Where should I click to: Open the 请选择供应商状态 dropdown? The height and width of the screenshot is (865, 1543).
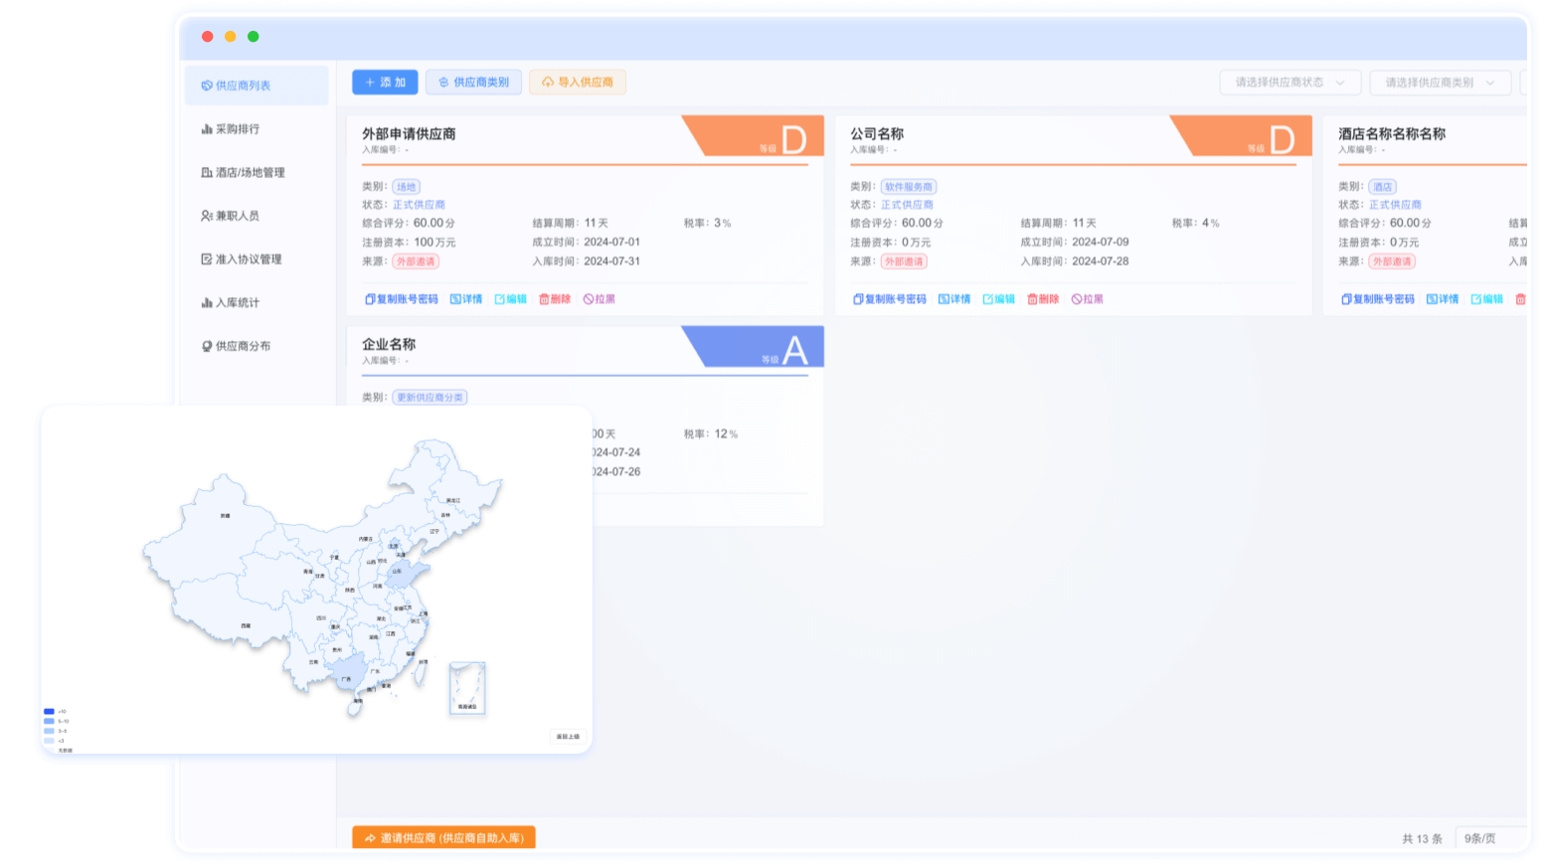1289,83
